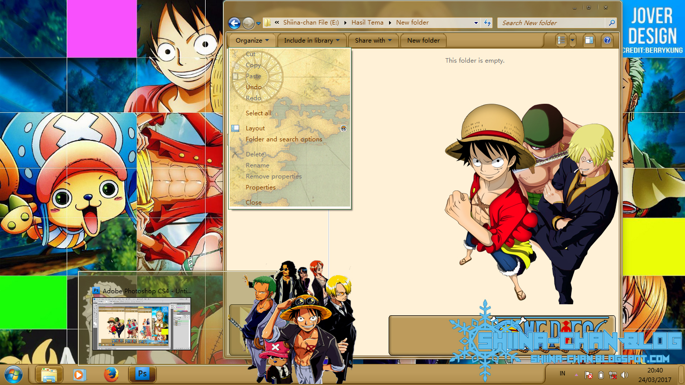The image size is (685, 385).
Task: Click the Back navigation arrow
Action: click(234, 23)
